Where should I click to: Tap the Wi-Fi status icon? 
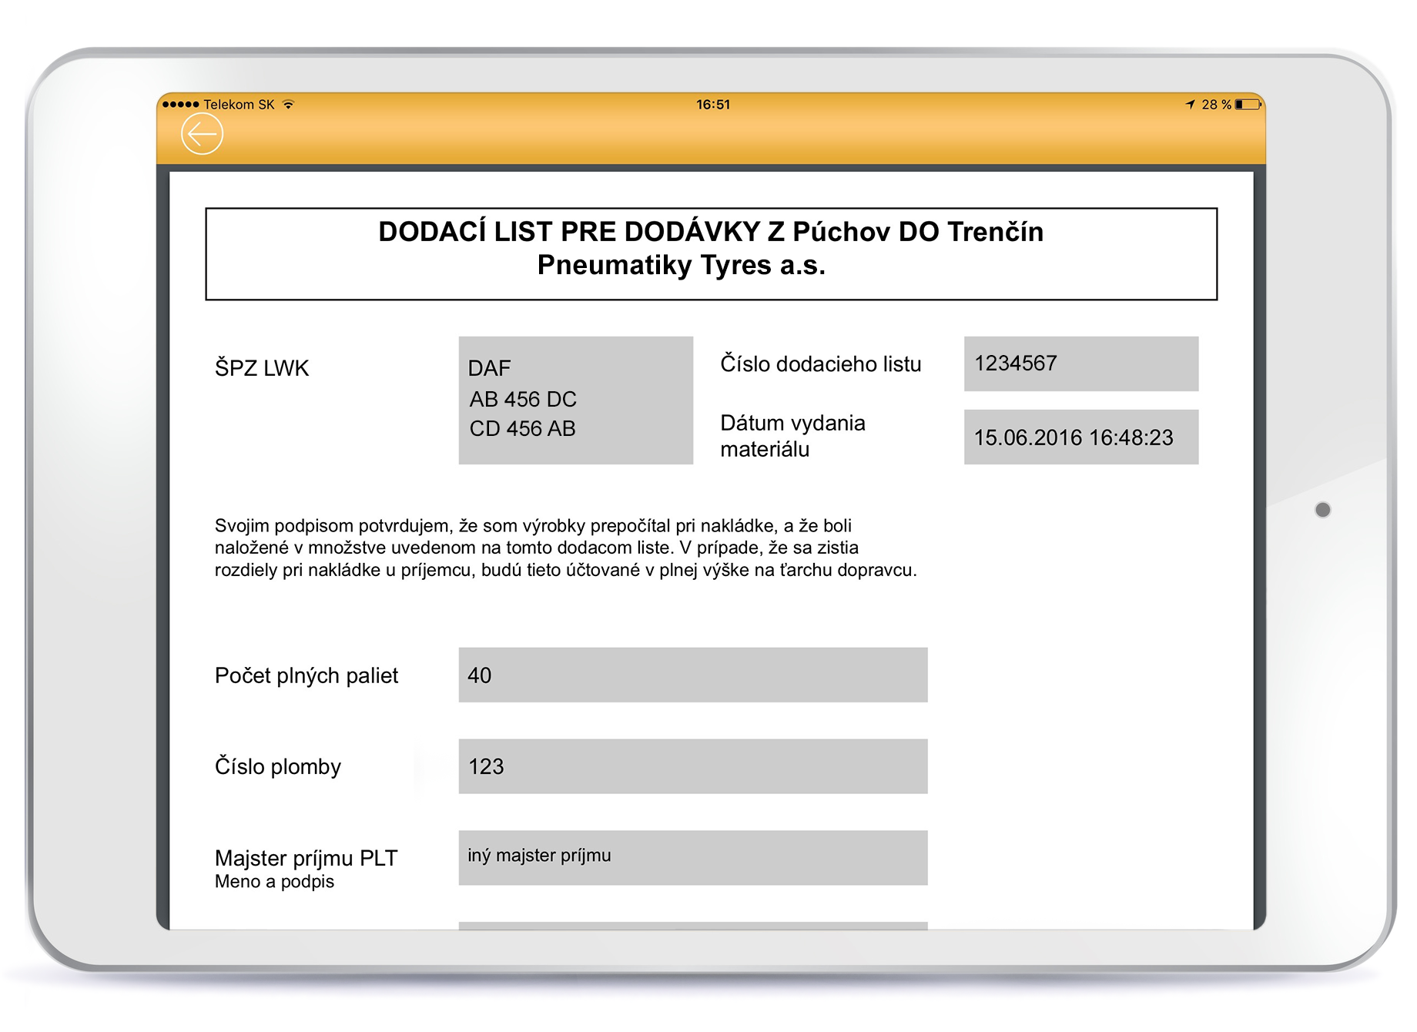tap(288, 104)
